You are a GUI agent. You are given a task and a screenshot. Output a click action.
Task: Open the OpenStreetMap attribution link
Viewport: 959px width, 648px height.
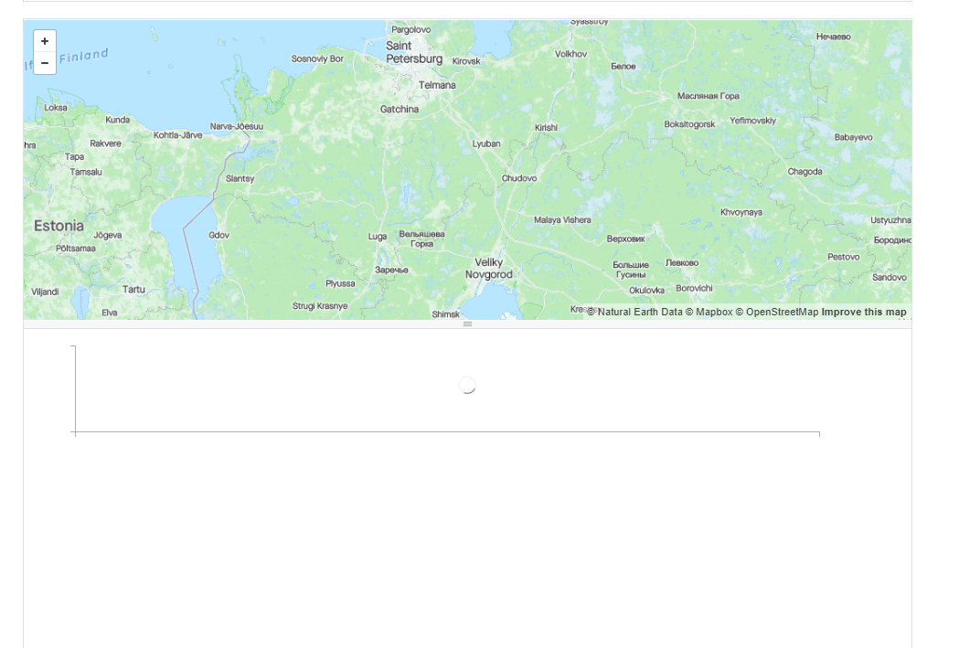(x=777, y=312)
